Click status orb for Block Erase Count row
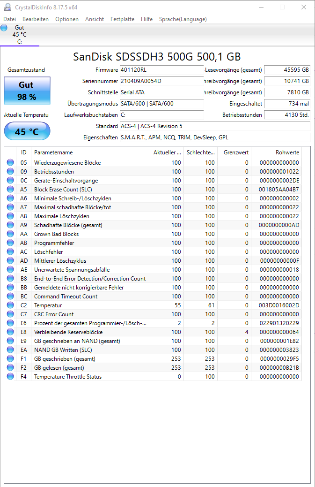Image resolution: width=315 pixels, height=487 pixels. 10,189
